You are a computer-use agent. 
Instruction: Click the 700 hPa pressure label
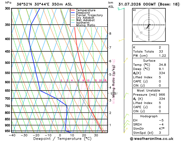(8, 99)
